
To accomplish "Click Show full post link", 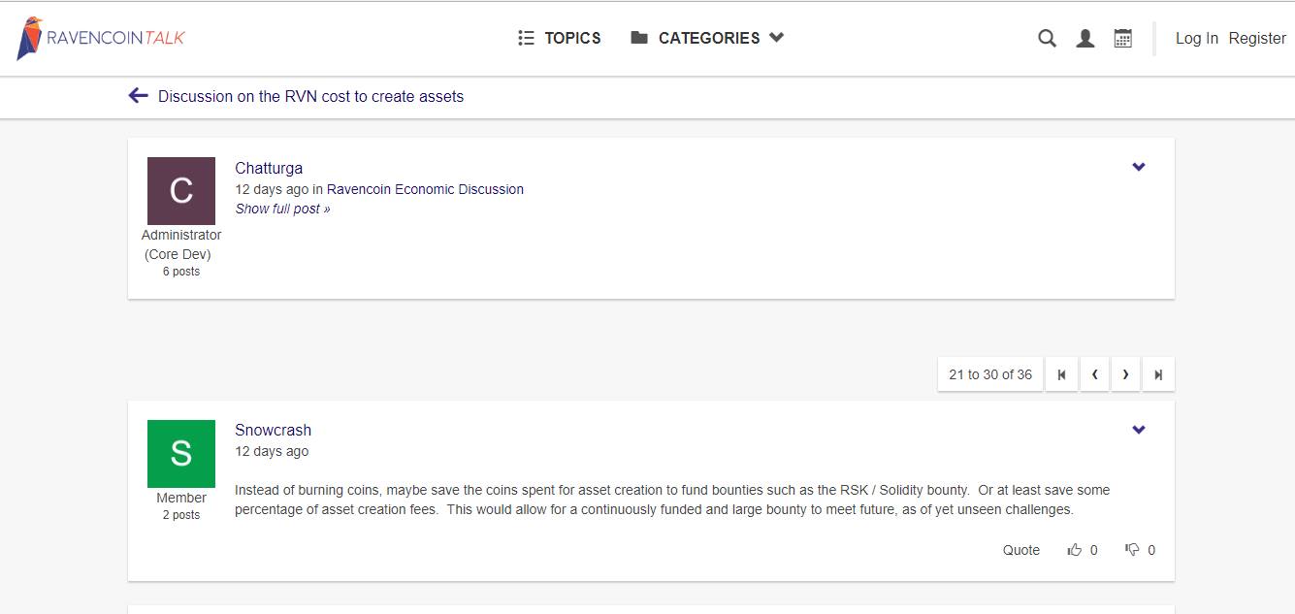I will (x=282, y=209).
